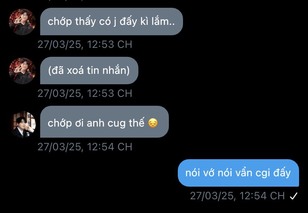Click the word "chớp" in the first message
Image resolution: width=308 pixels, height=213 pixels.
(60, 22)
